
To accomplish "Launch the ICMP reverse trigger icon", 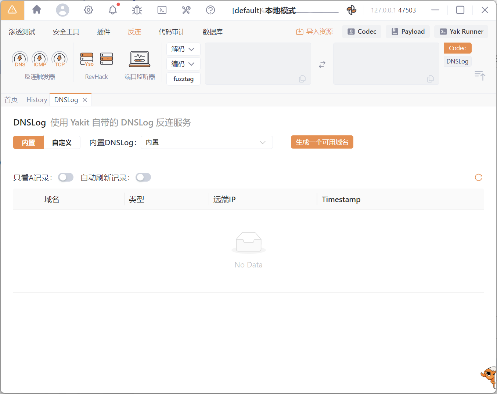I will [x=40, y=59].
